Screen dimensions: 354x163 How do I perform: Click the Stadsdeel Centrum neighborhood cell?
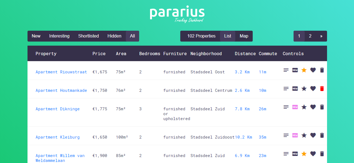click(211, 90)
